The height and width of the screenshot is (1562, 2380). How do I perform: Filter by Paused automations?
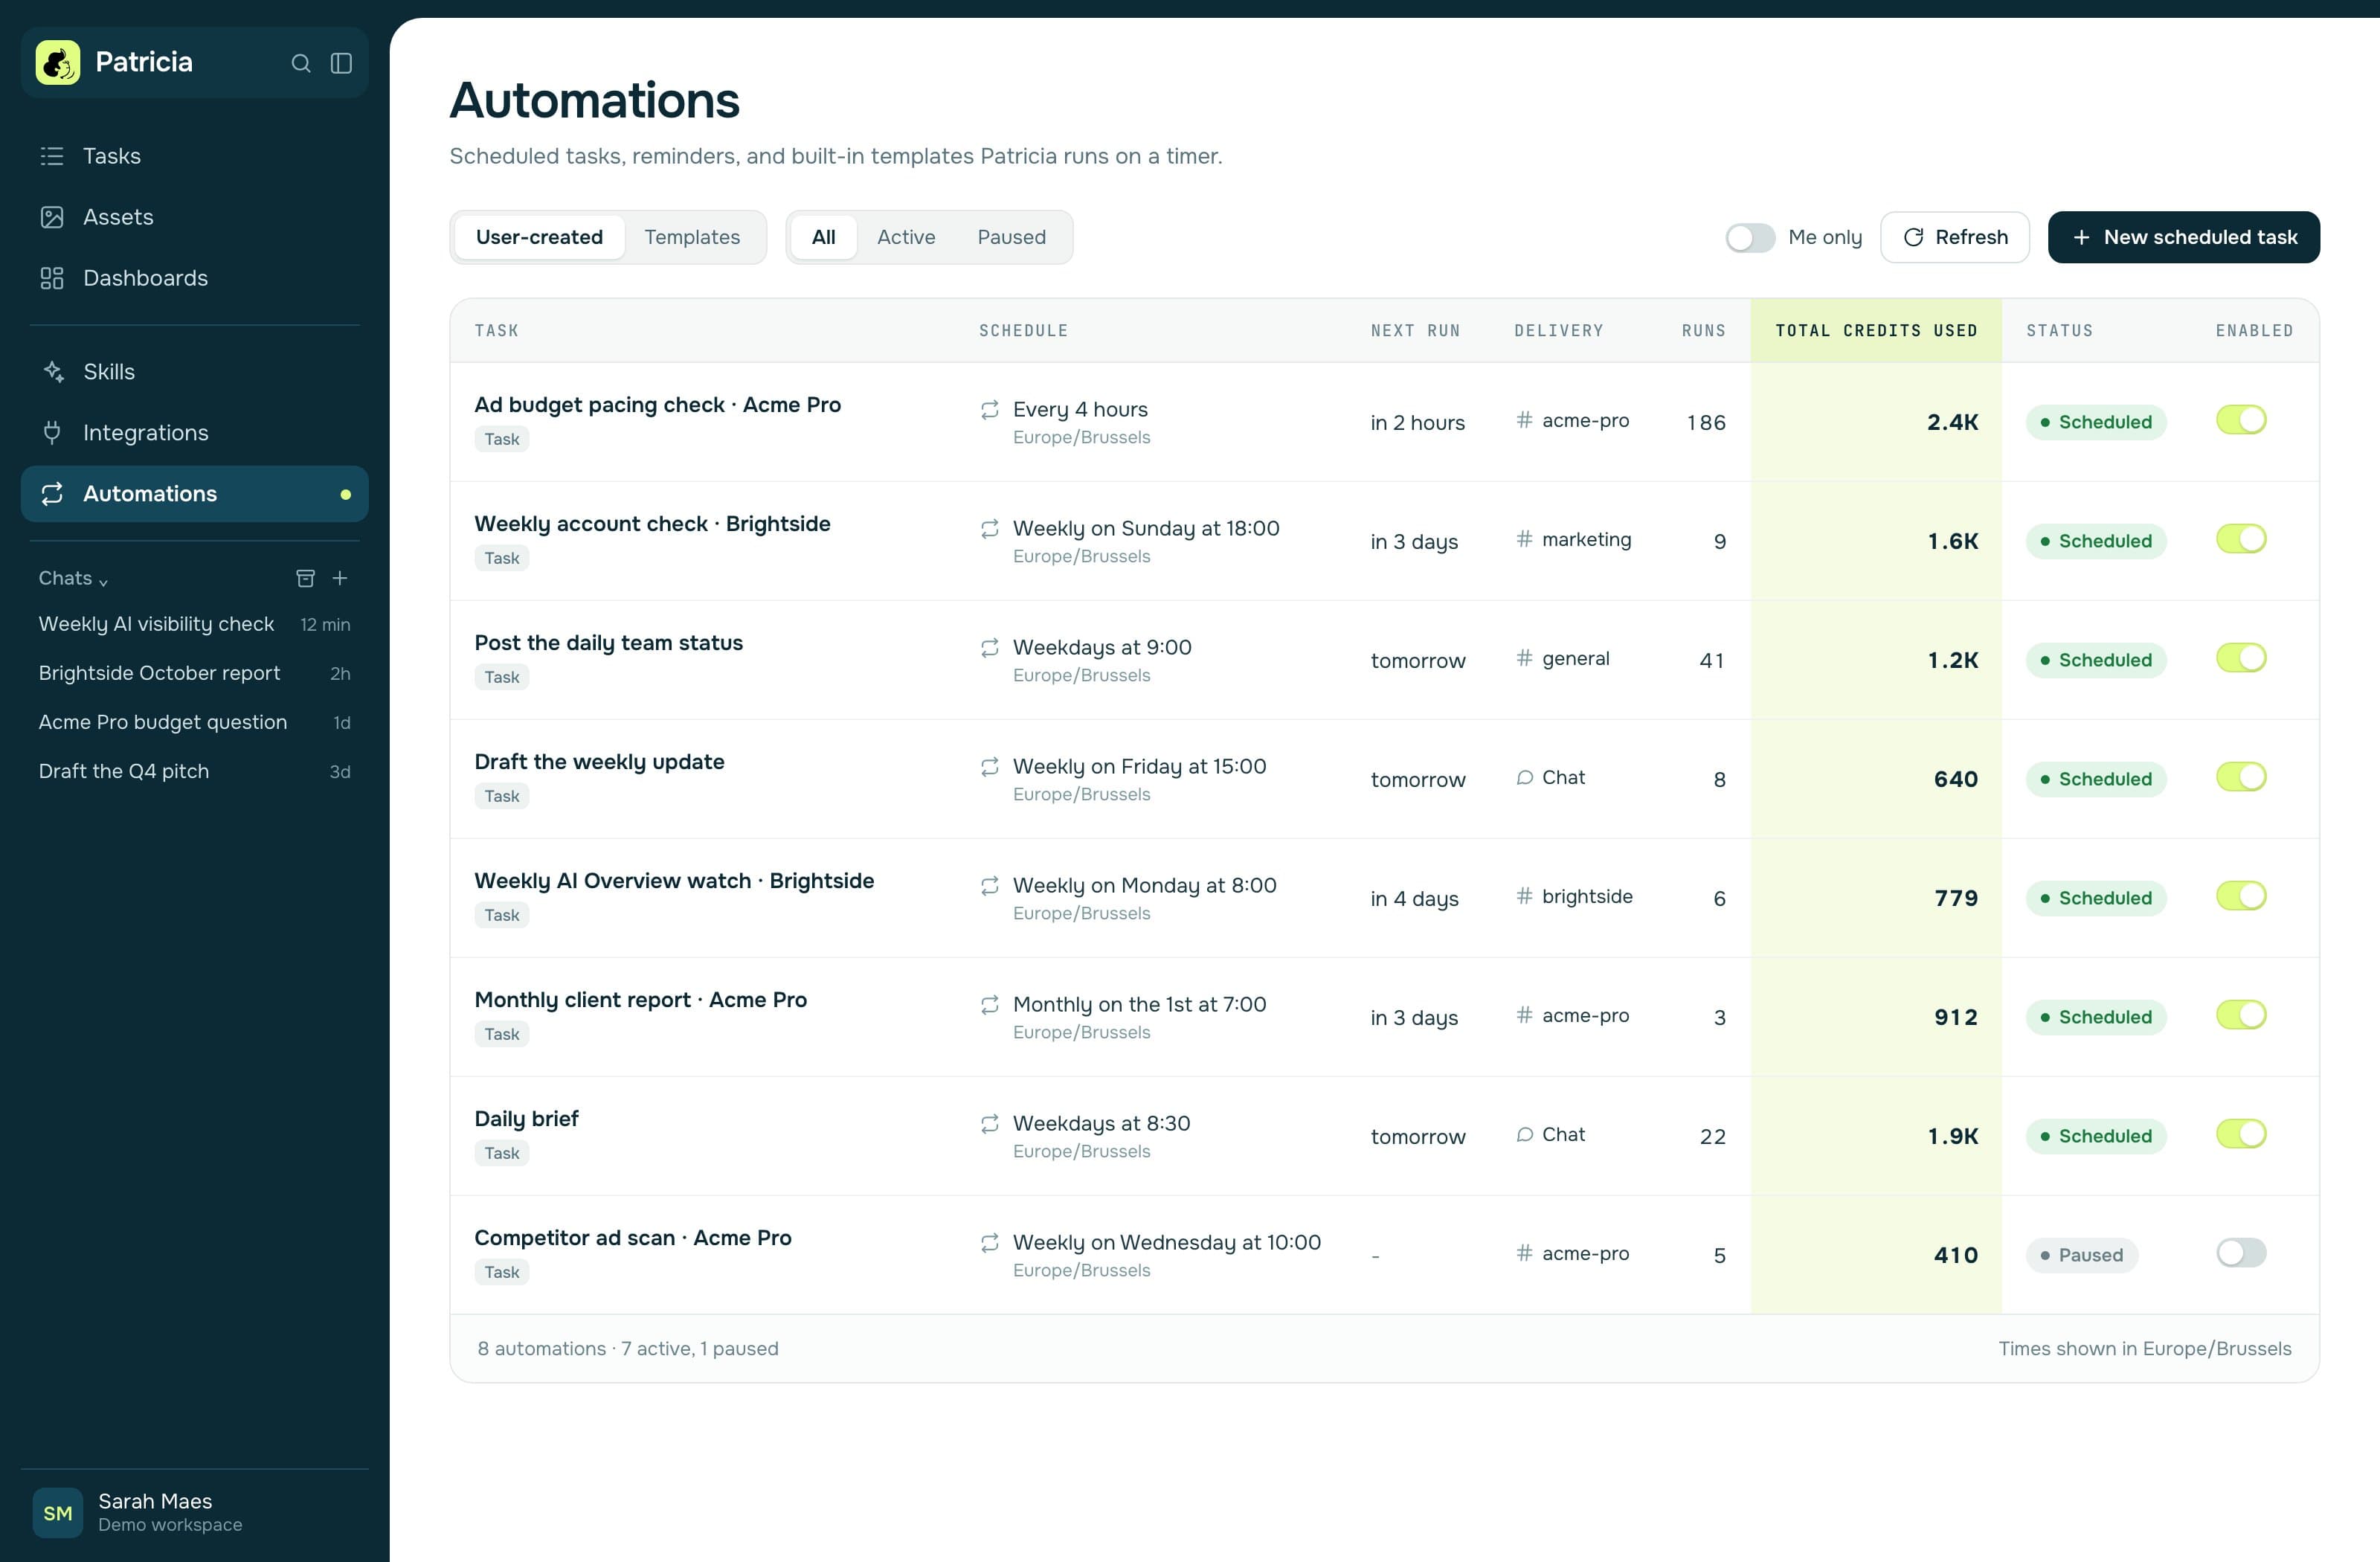(x=1011, y=237)
